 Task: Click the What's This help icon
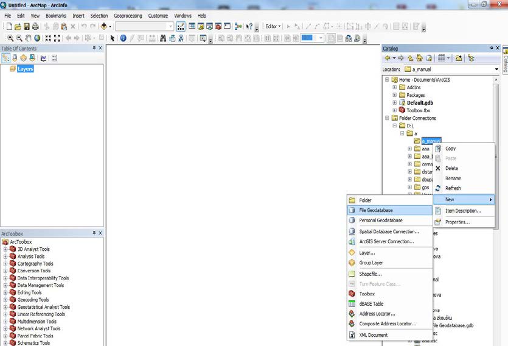pos(249,26)
